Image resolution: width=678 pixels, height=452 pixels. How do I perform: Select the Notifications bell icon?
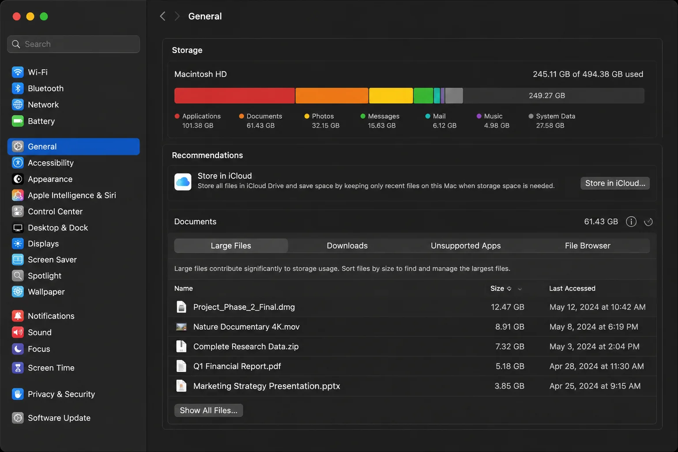(x=18, y=316)
